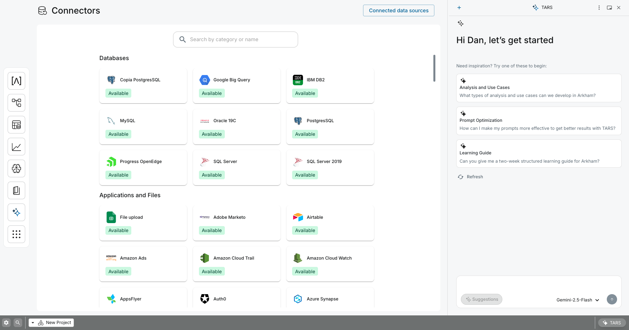This screenshot has height=330, width=629.
Task: Click the Progress OpenEdge logo icon
Action: (x=111, y=162)
